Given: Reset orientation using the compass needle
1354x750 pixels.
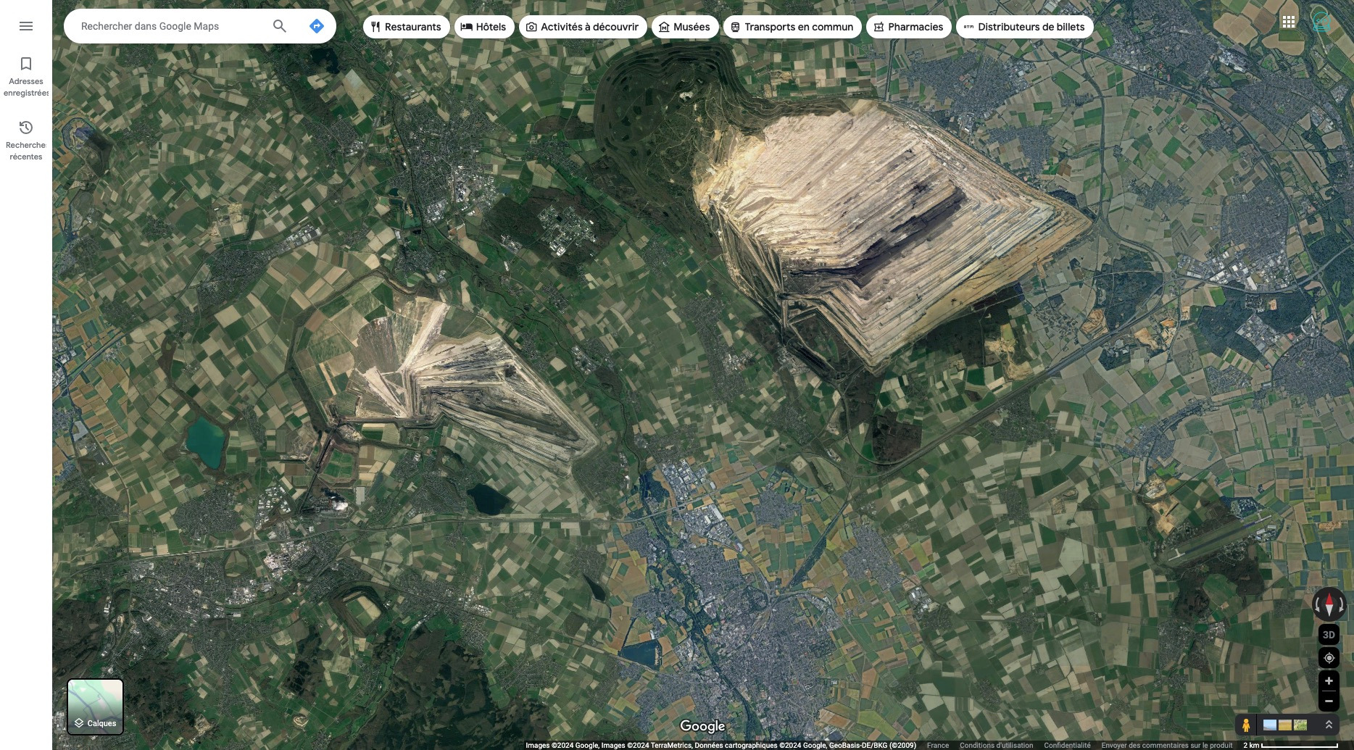Looking at the screenshot, I should [1329, 604].
